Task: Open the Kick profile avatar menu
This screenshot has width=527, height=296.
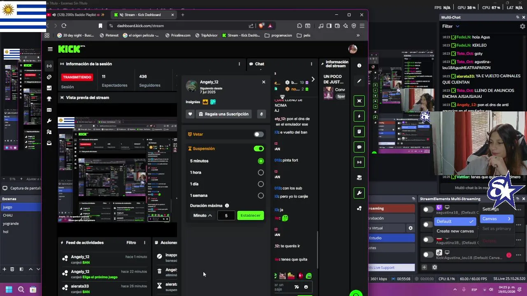Action: click(352, 49)
